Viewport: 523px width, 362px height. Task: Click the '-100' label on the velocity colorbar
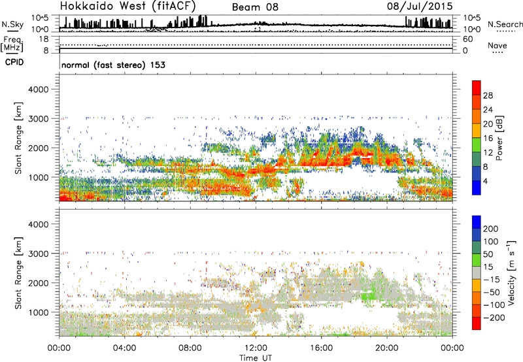click(x=494, y=305)
